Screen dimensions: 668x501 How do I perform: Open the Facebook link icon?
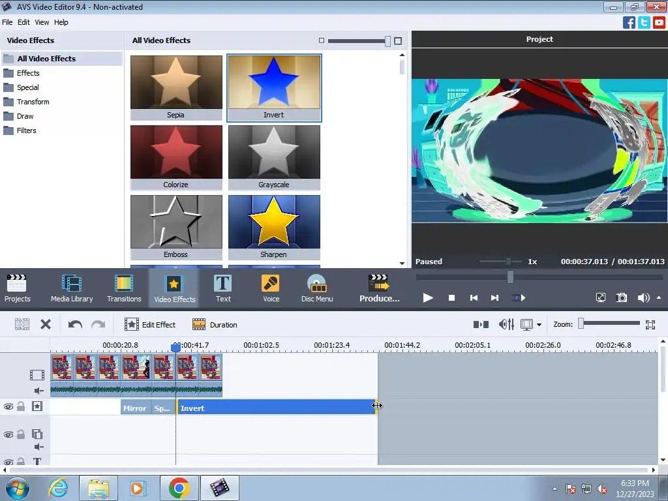629,22
